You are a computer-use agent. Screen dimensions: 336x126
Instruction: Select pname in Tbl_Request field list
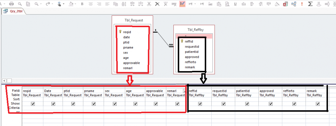(x=128, y=47)
